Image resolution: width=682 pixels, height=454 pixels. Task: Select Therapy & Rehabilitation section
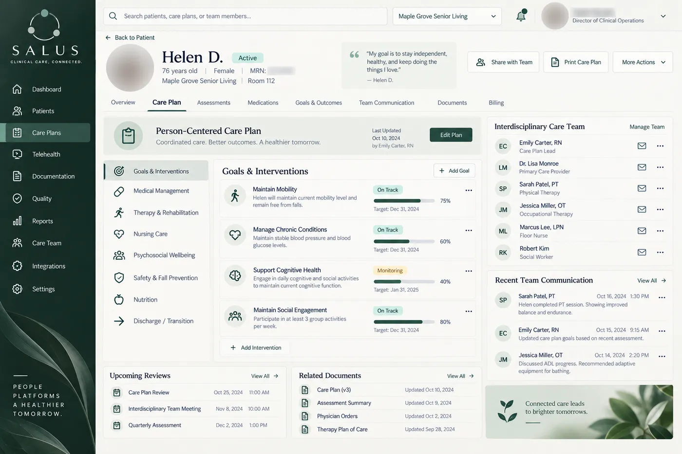pyautogui.click(x=156, y=213)
